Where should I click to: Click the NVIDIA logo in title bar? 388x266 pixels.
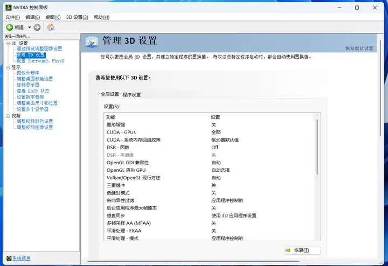[9, 8]
